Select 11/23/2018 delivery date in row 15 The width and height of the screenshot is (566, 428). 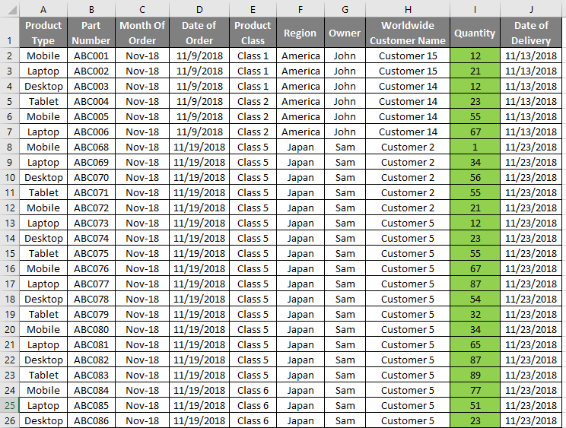click(531, 253)
